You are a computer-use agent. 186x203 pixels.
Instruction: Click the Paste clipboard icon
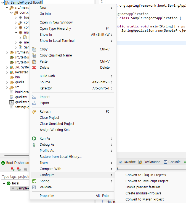point(34,61)
